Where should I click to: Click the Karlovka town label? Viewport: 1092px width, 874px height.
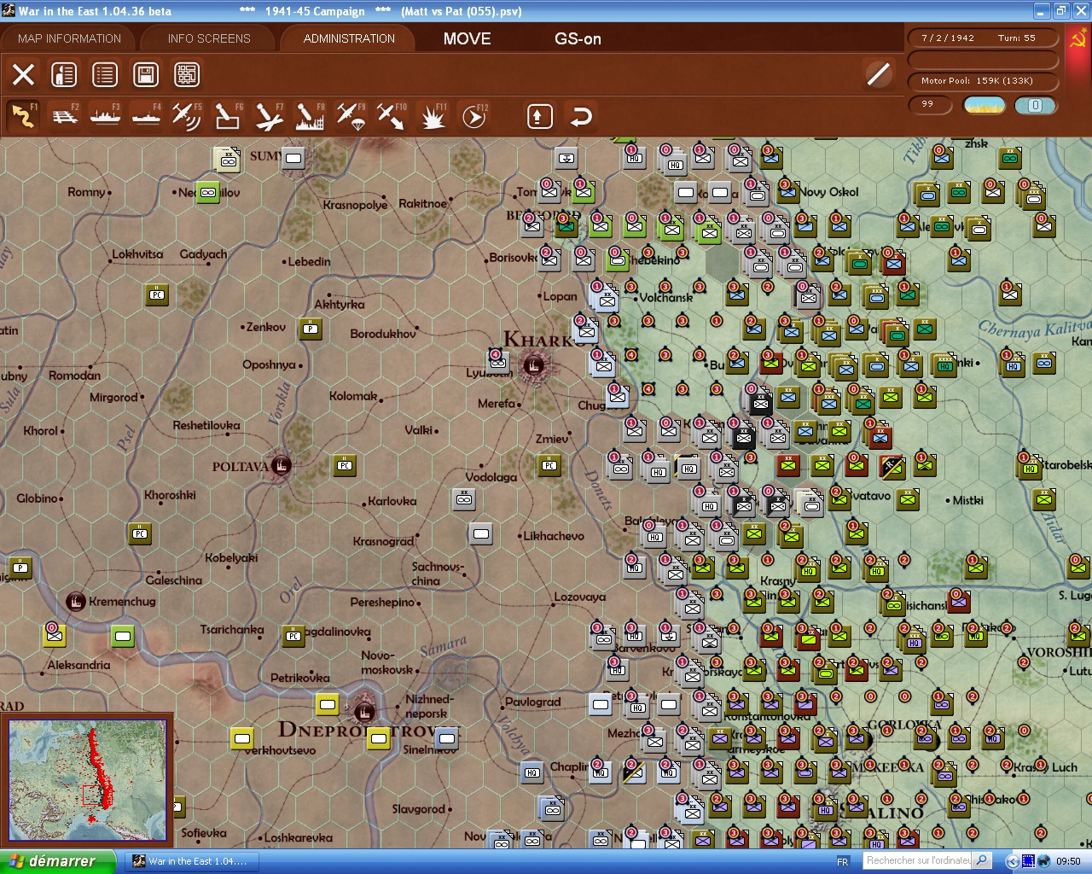point(392,501)
